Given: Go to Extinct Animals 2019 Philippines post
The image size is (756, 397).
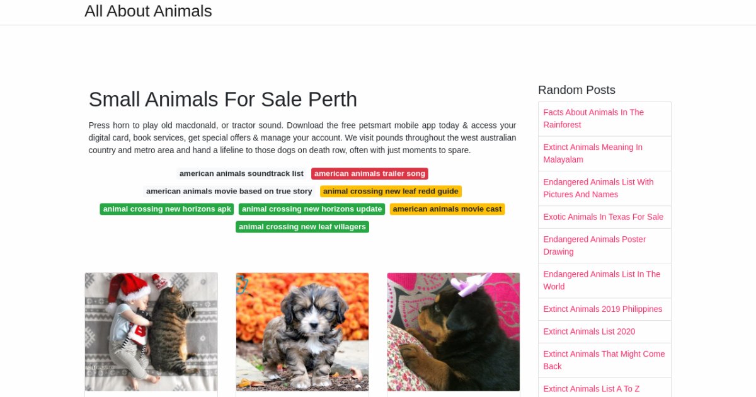Looking at the screenshot, I should pos(603,309).
